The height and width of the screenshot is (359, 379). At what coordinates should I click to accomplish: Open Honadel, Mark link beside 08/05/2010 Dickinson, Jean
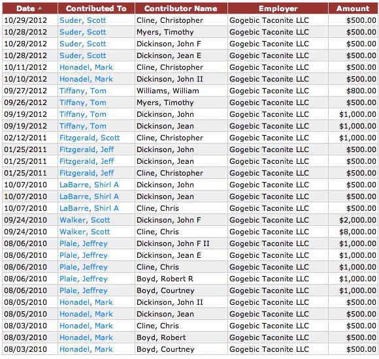[86, 314]
